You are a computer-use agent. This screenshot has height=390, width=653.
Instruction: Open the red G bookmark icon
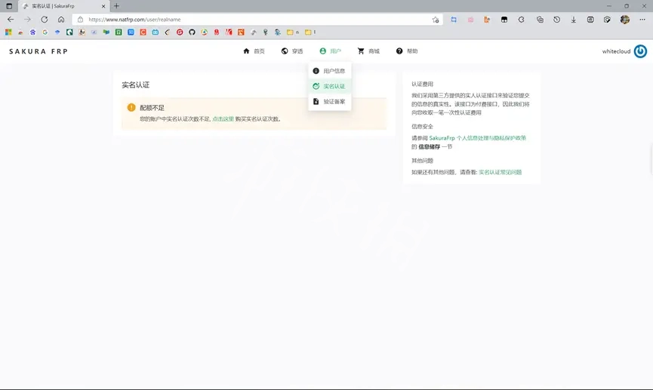180,32
